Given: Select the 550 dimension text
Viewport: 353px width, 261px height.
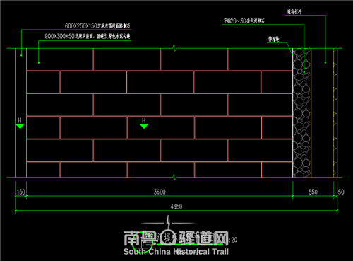Looking at the screenshot, I should click(x=313, y=192).
